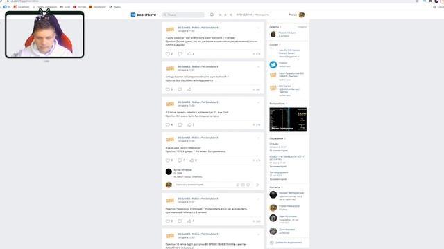
Task: Open first contact's avatar in Контакты
Action: (273, 194)
